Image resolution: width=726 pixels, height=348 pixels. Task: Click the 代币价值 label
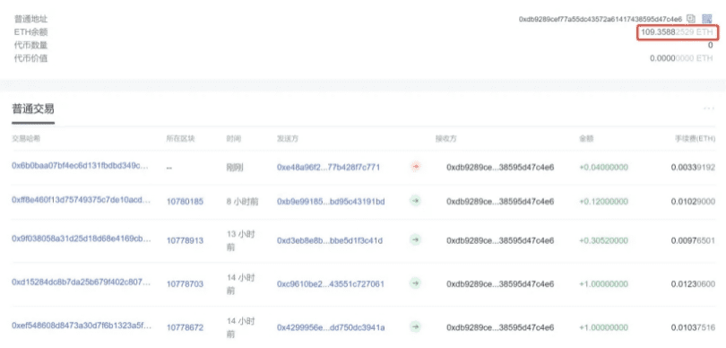pyautogui.click(x=30, y=58)
